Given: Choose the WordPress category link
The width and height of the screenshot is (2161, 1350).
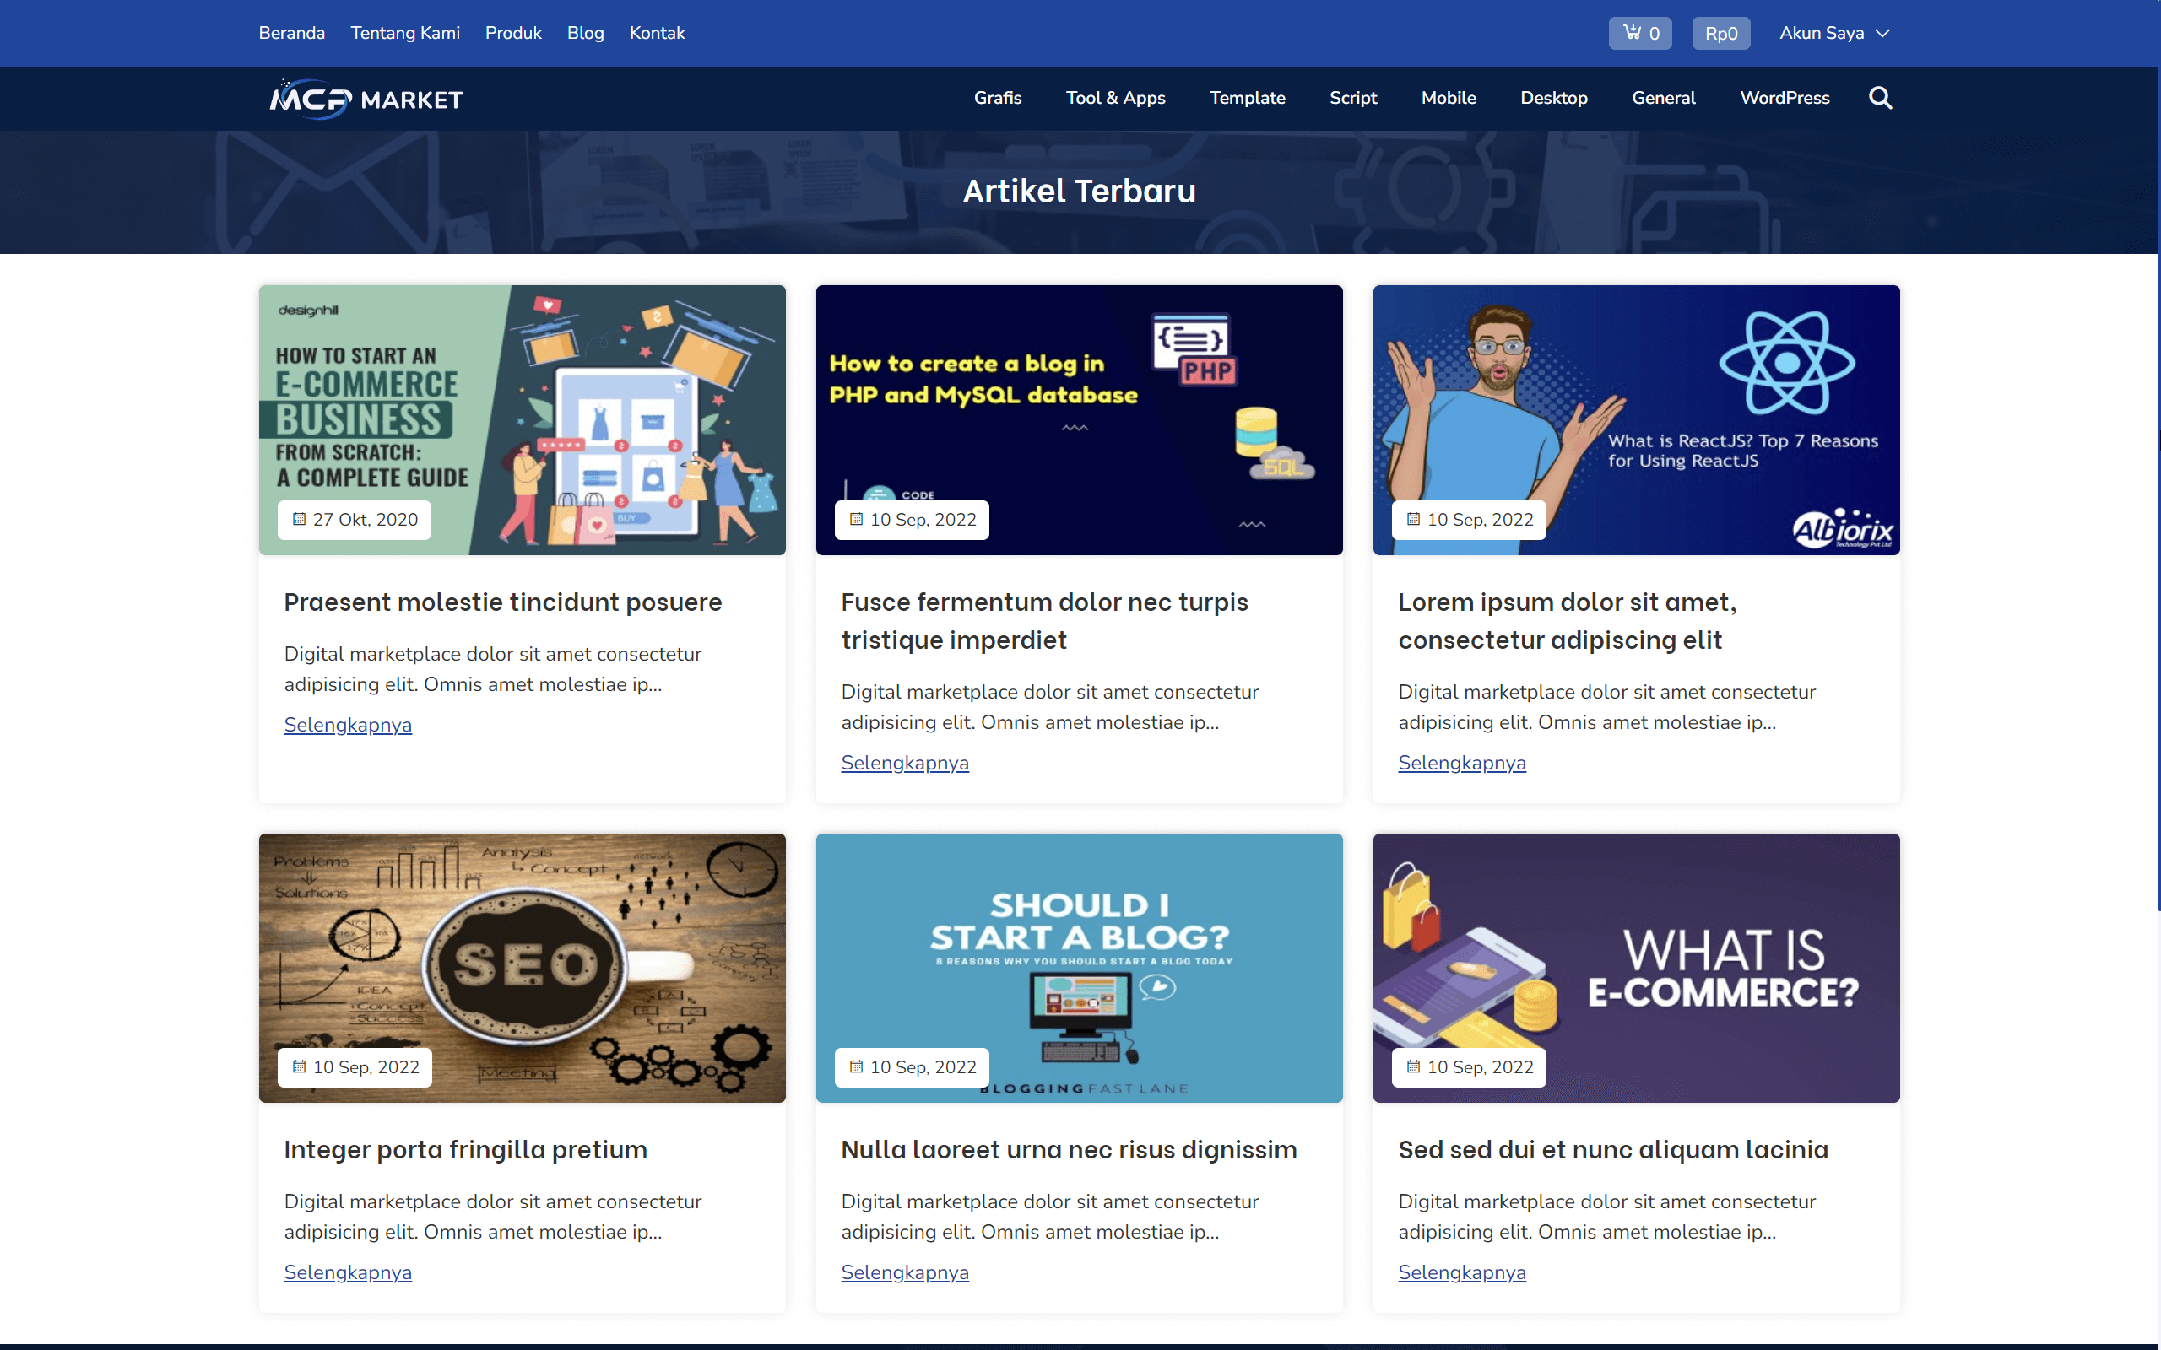Looking at the screenshot, I should tap(1784, 98).
